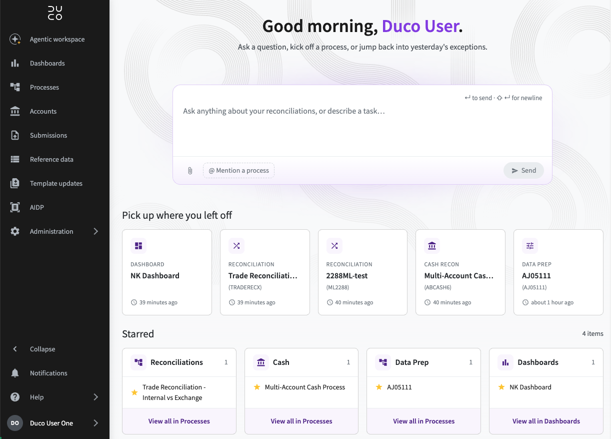
Task: Click the Trade Reconciliation card shuffle icon
Action: tap(236, 246)
